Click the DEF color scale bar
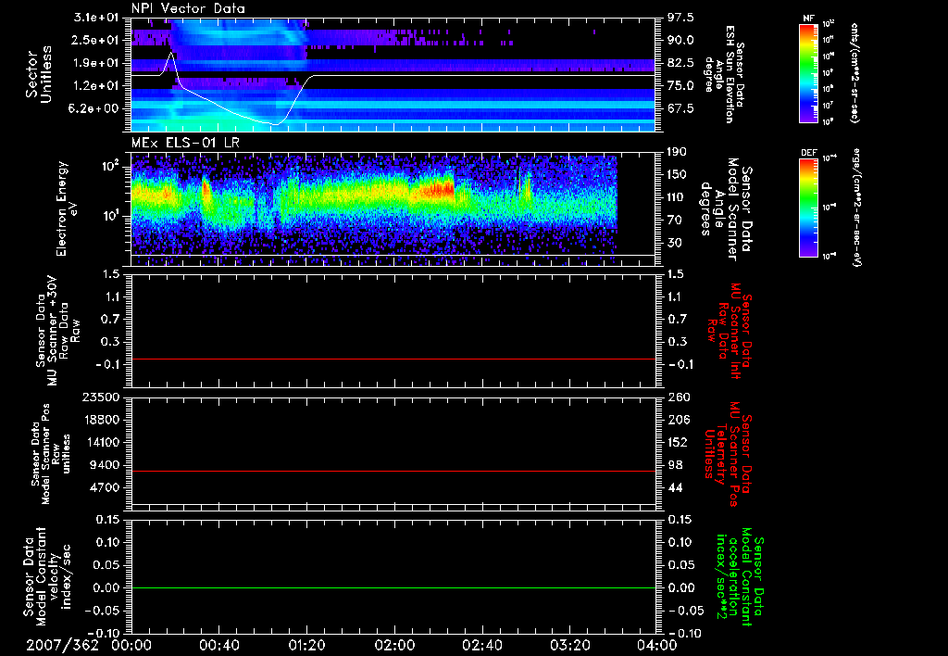948x656 pixels. [x=807, y=206]
